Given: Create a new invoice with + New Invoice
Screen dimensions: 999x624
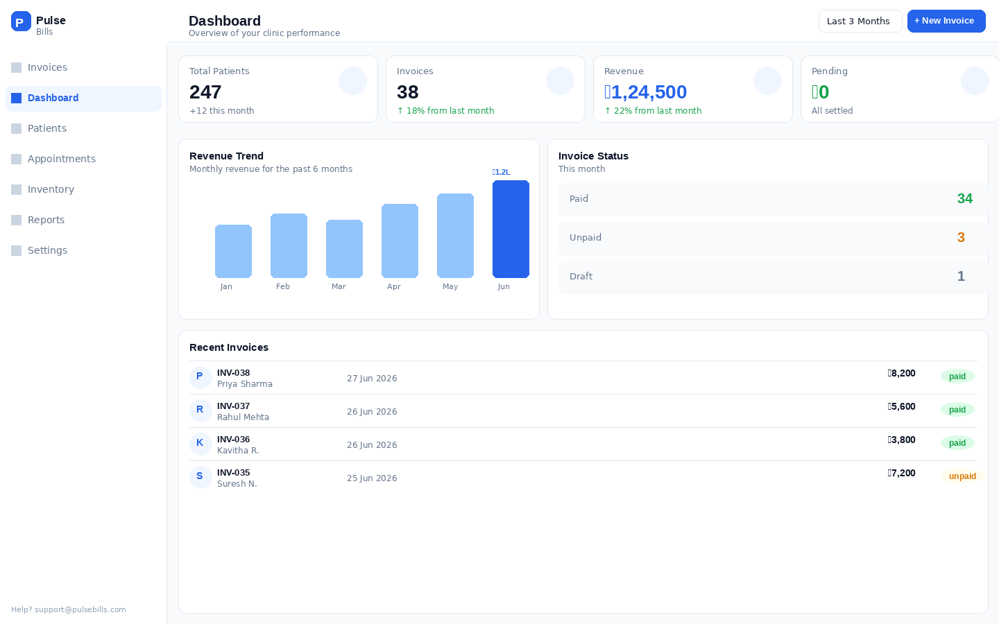Looking at the screenshot, I should (946, 21).
